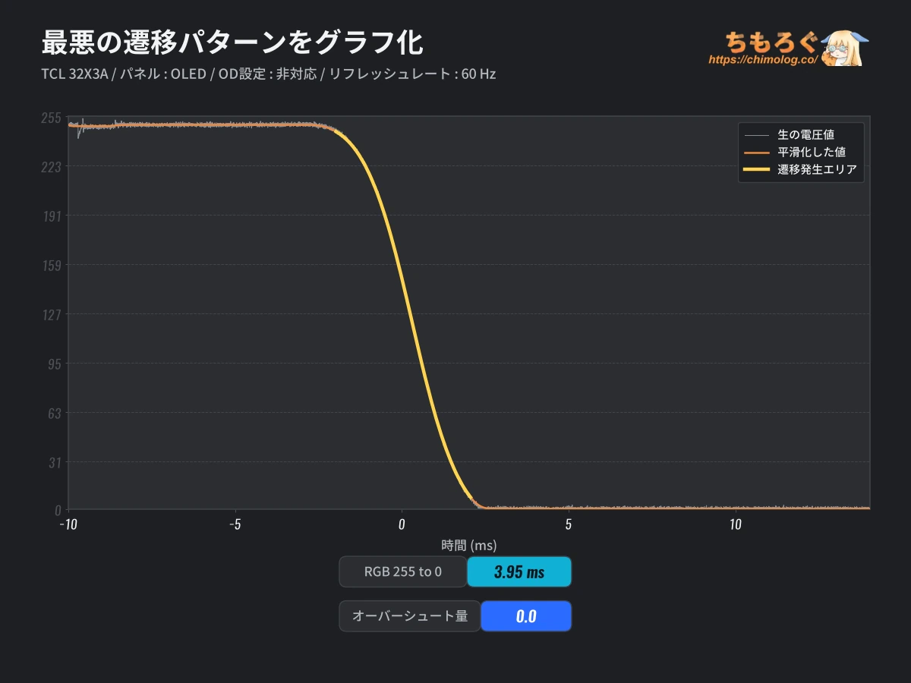
Task: Click the 10 x-axis tick label
Action: [x=736, y=524]
